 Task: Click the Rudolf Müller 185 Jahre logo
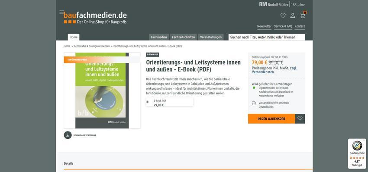tap(282, 4)
